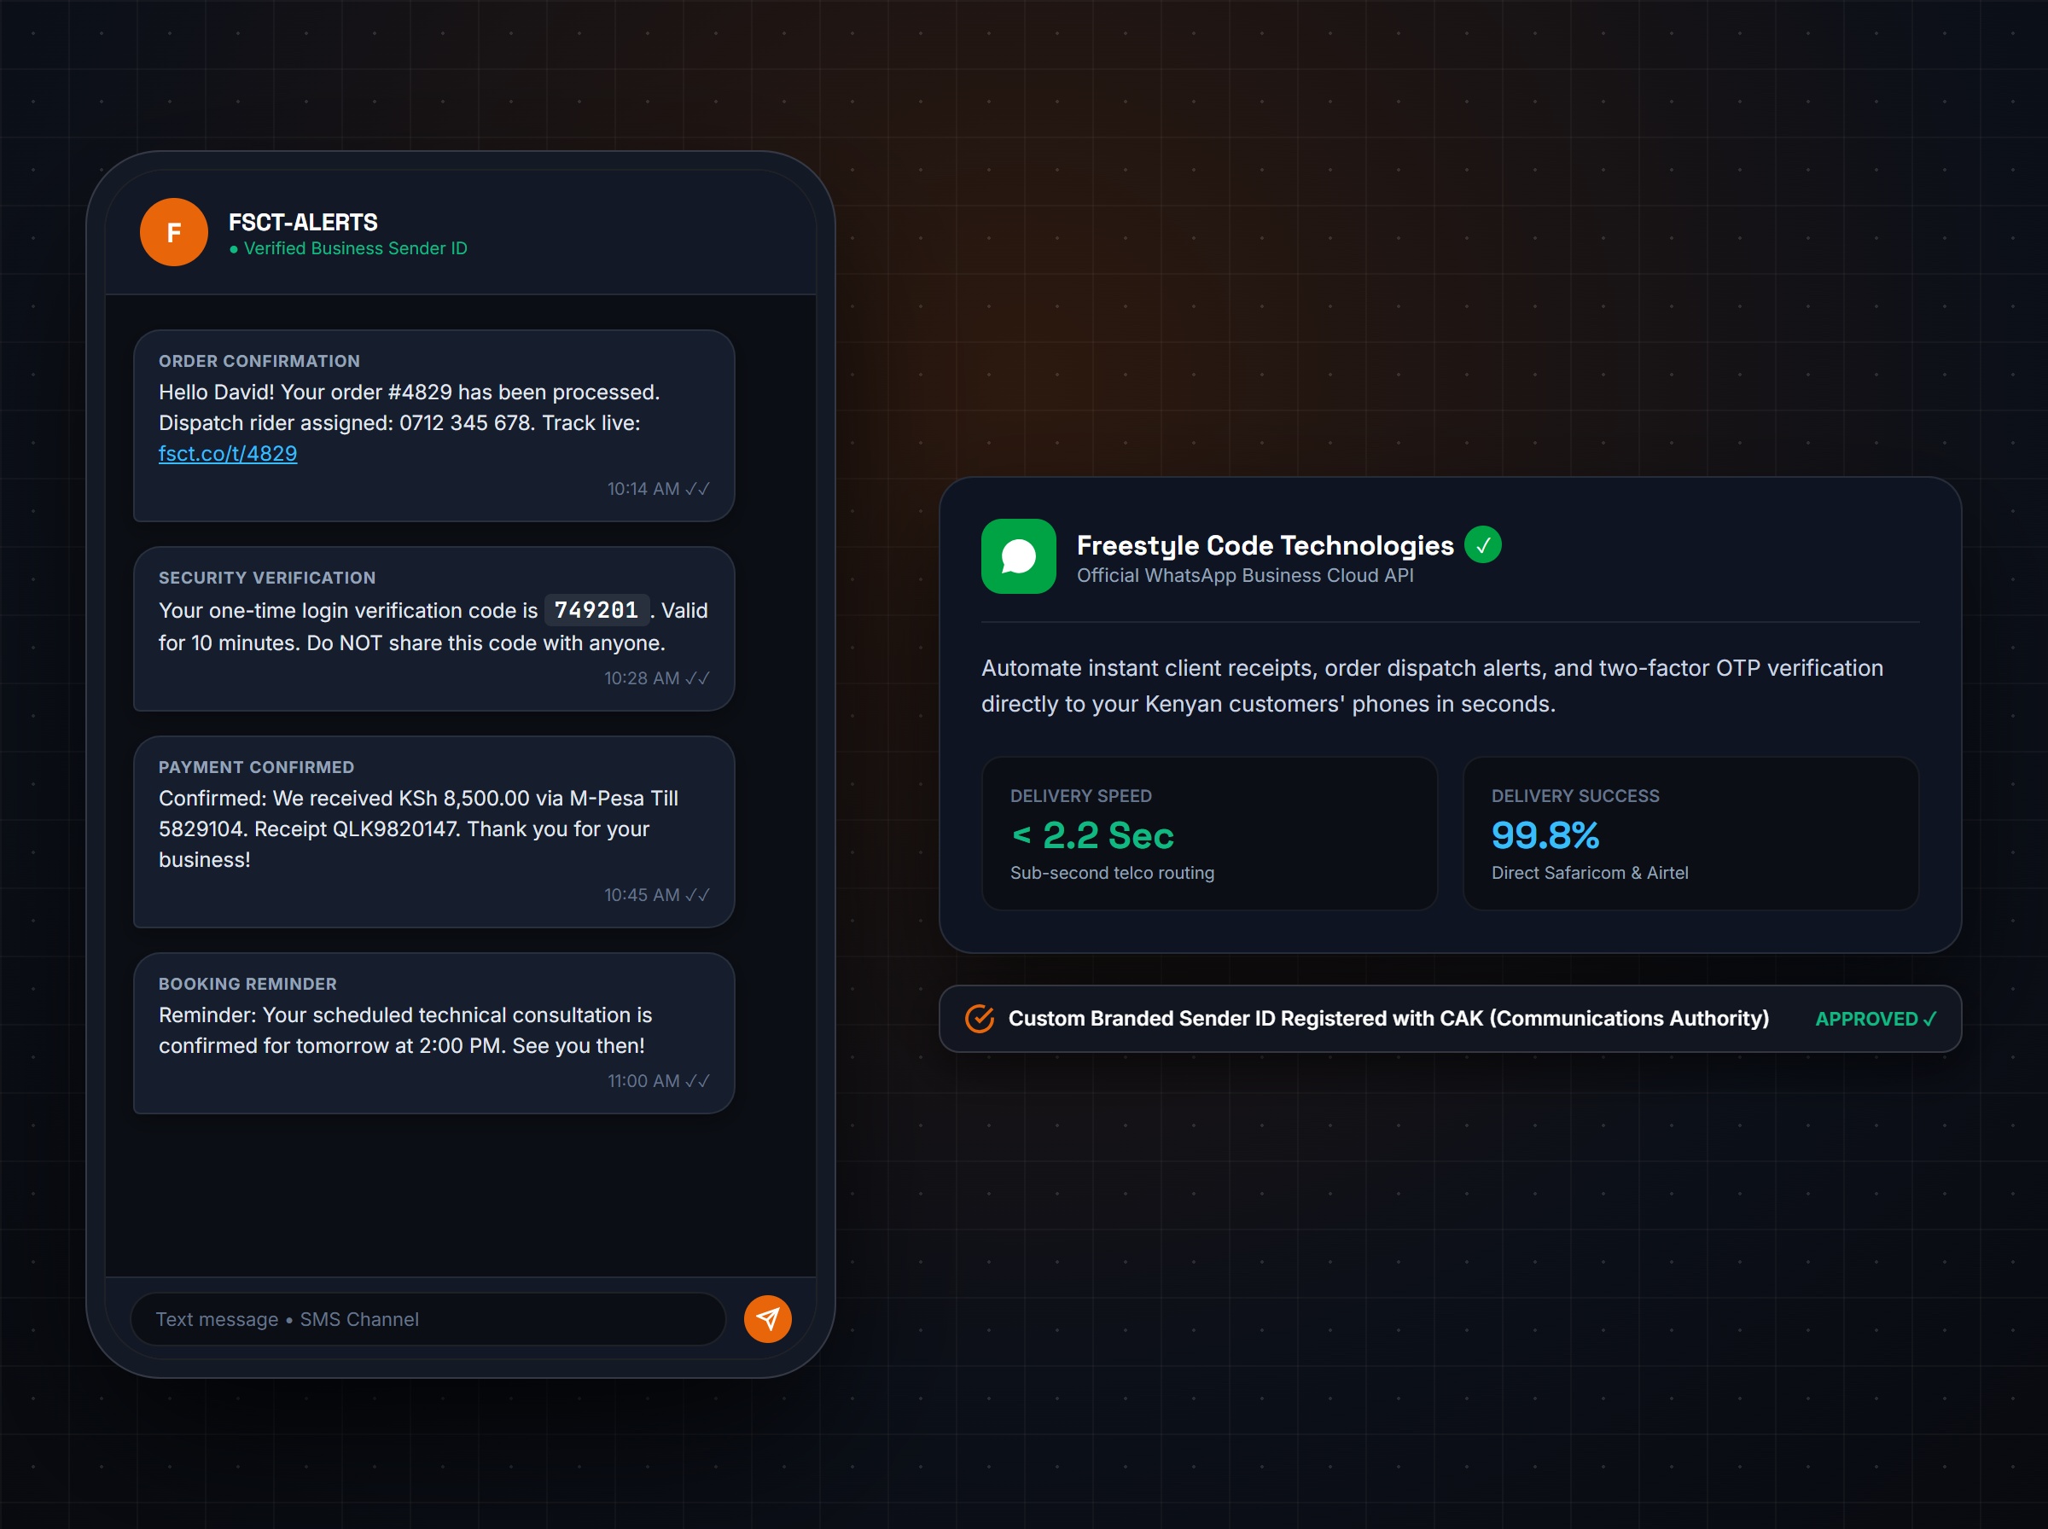Click the Text message SMS Channel input field
Image resolution: width=2048 pixels, height=1529 pixels.
[428, 1319]
